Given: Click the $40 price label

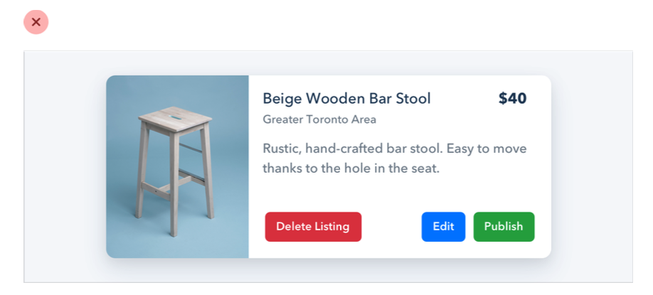Looking at the screenshot, I should [x=512, y=99].
